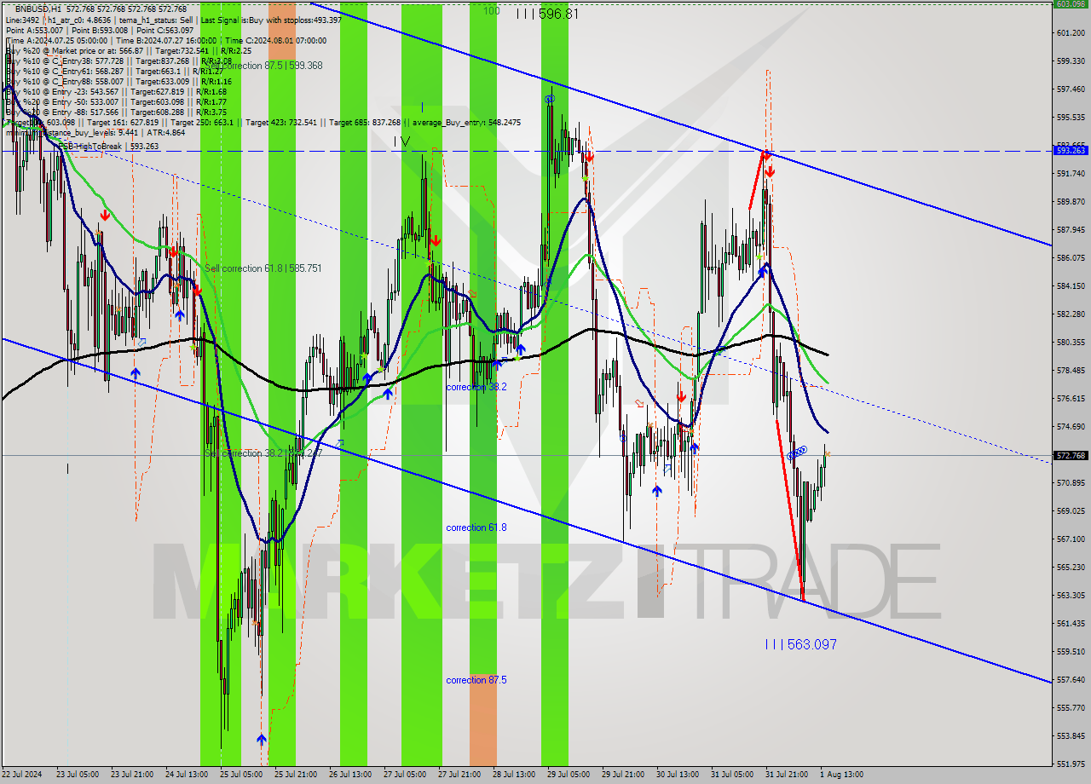The width and height of the screenshot is (1091, 784).
Task: Click the blue 'correction 61.8' label
Action: click(476, 527)
